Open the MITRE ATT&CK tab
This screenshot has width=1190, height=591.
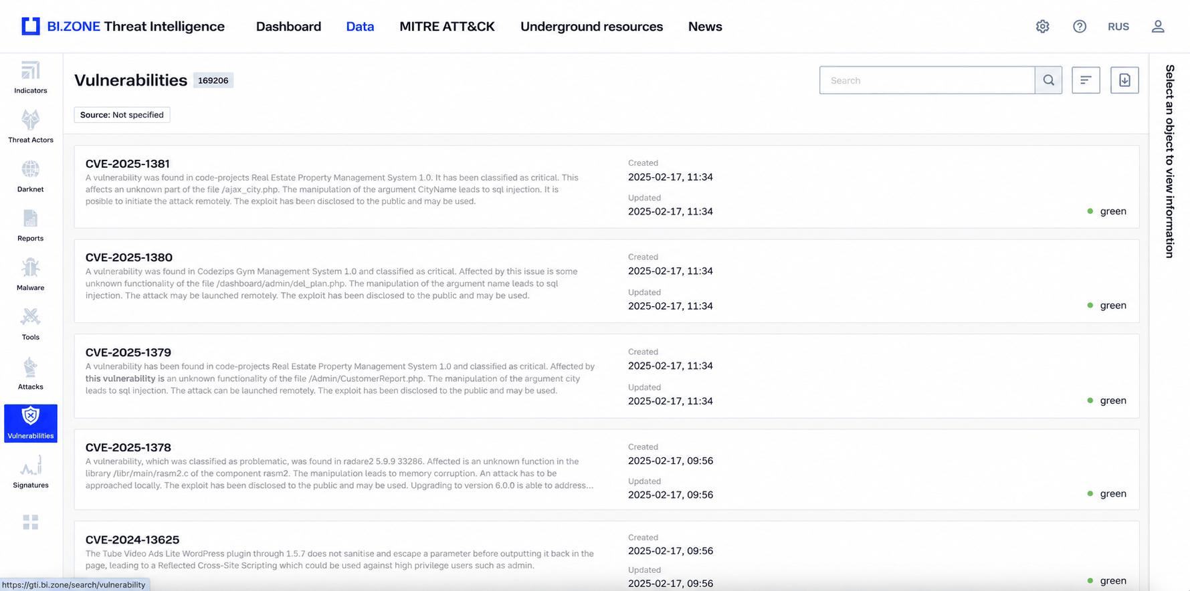coord(447,26)
